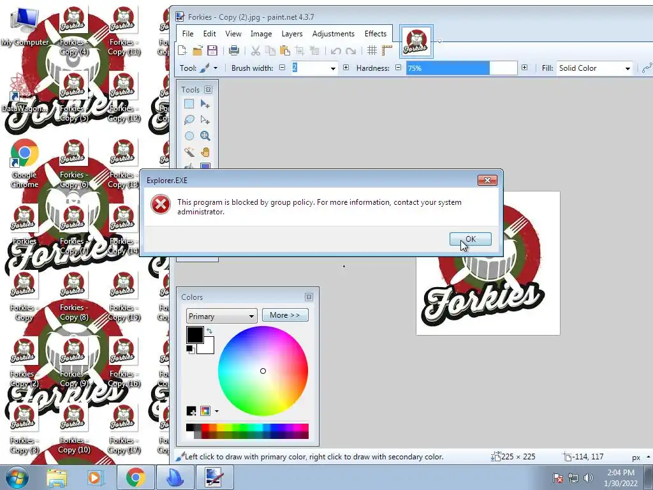Click inside the color wheel
The width and height of the screenshot is (653, 490).
[263, 371]
